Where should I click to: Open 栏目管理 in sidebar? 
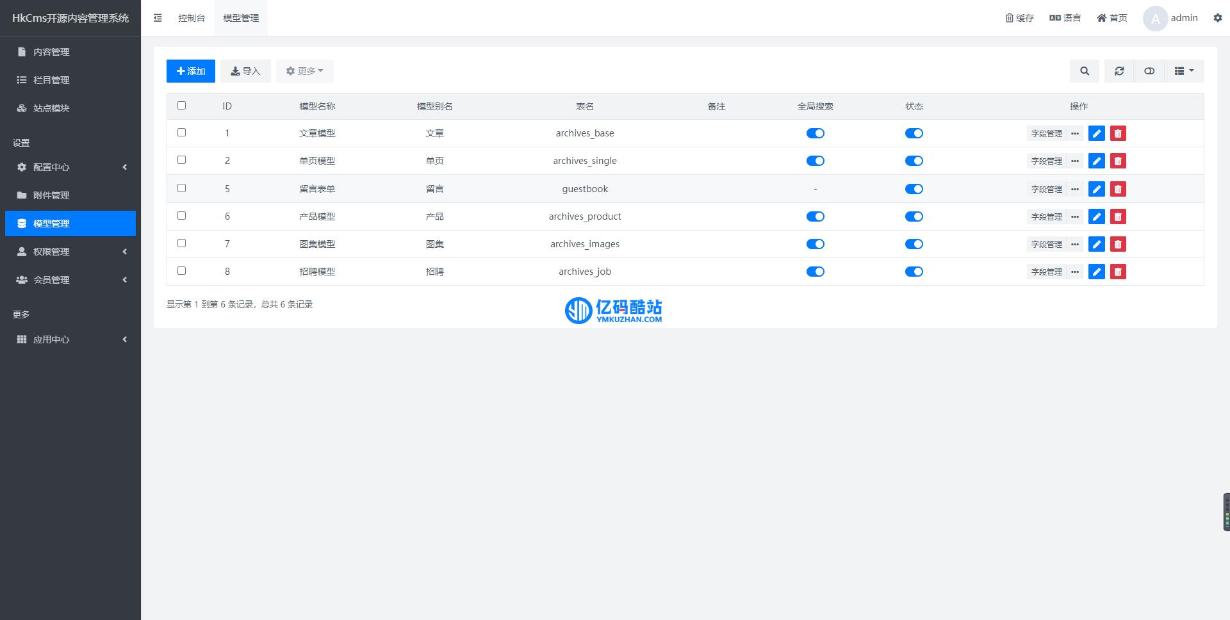[70, 80]
